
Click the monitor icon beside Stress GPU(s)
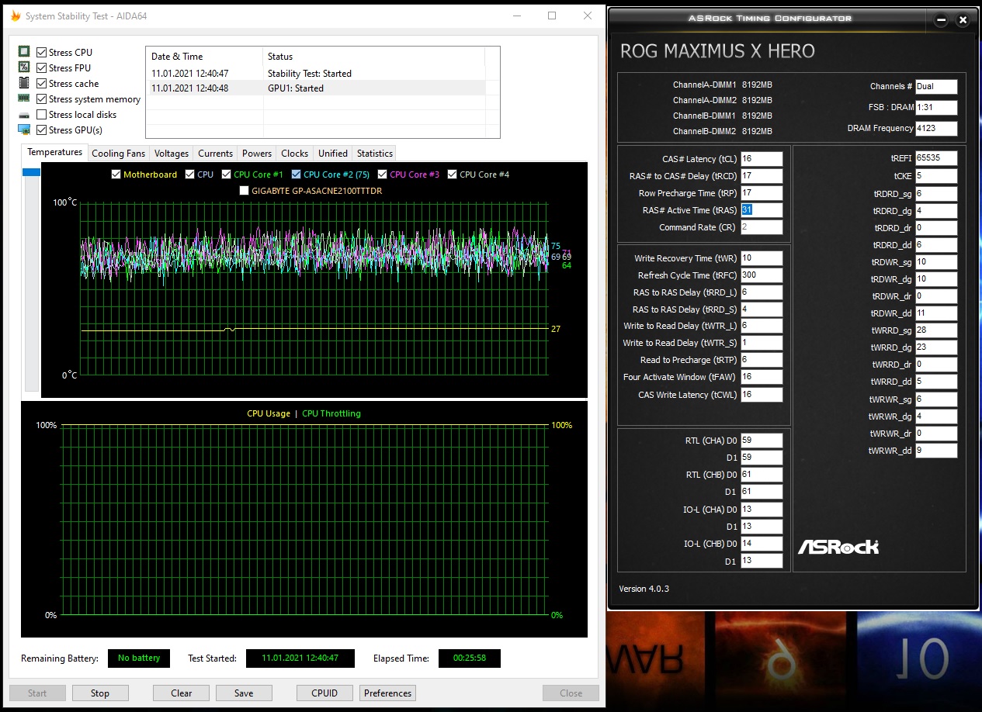pyautogui.click(x=24, y=130)
